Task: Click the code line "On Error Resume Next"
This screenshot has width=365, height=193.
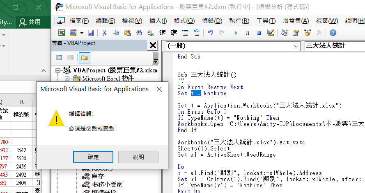Action: [210, 88]
